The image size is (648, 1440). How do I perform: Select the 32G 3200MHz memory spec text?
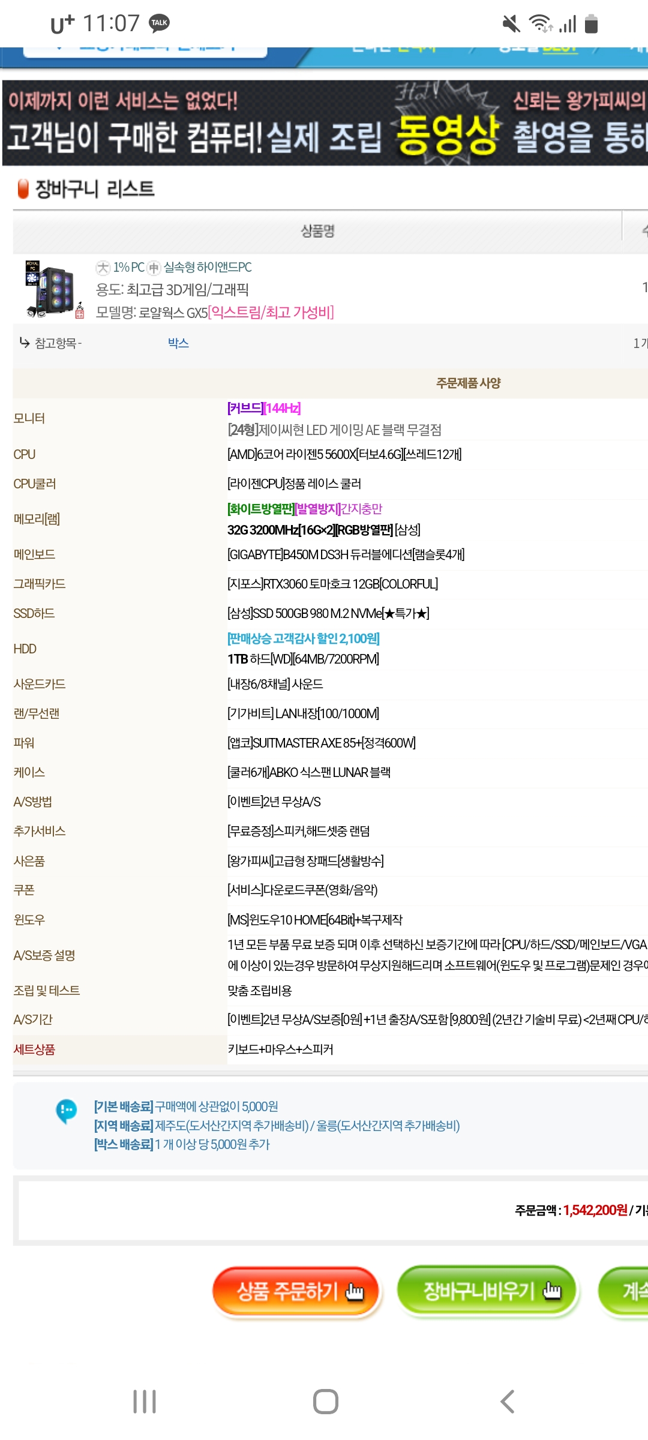(323, 530)
